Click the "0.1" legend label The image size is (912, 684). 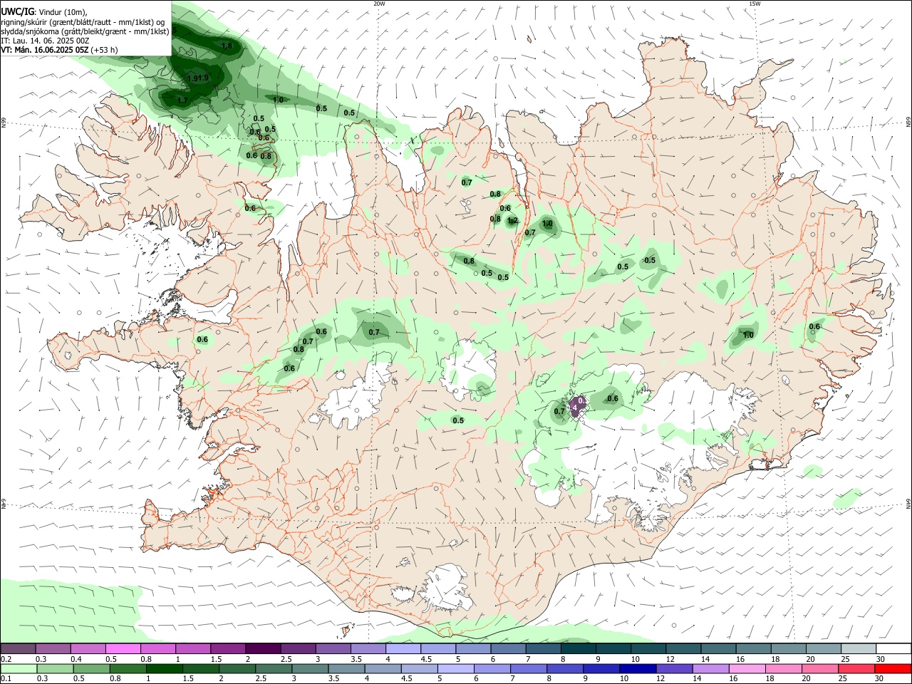pyautogui.click(x=6, y=679)
